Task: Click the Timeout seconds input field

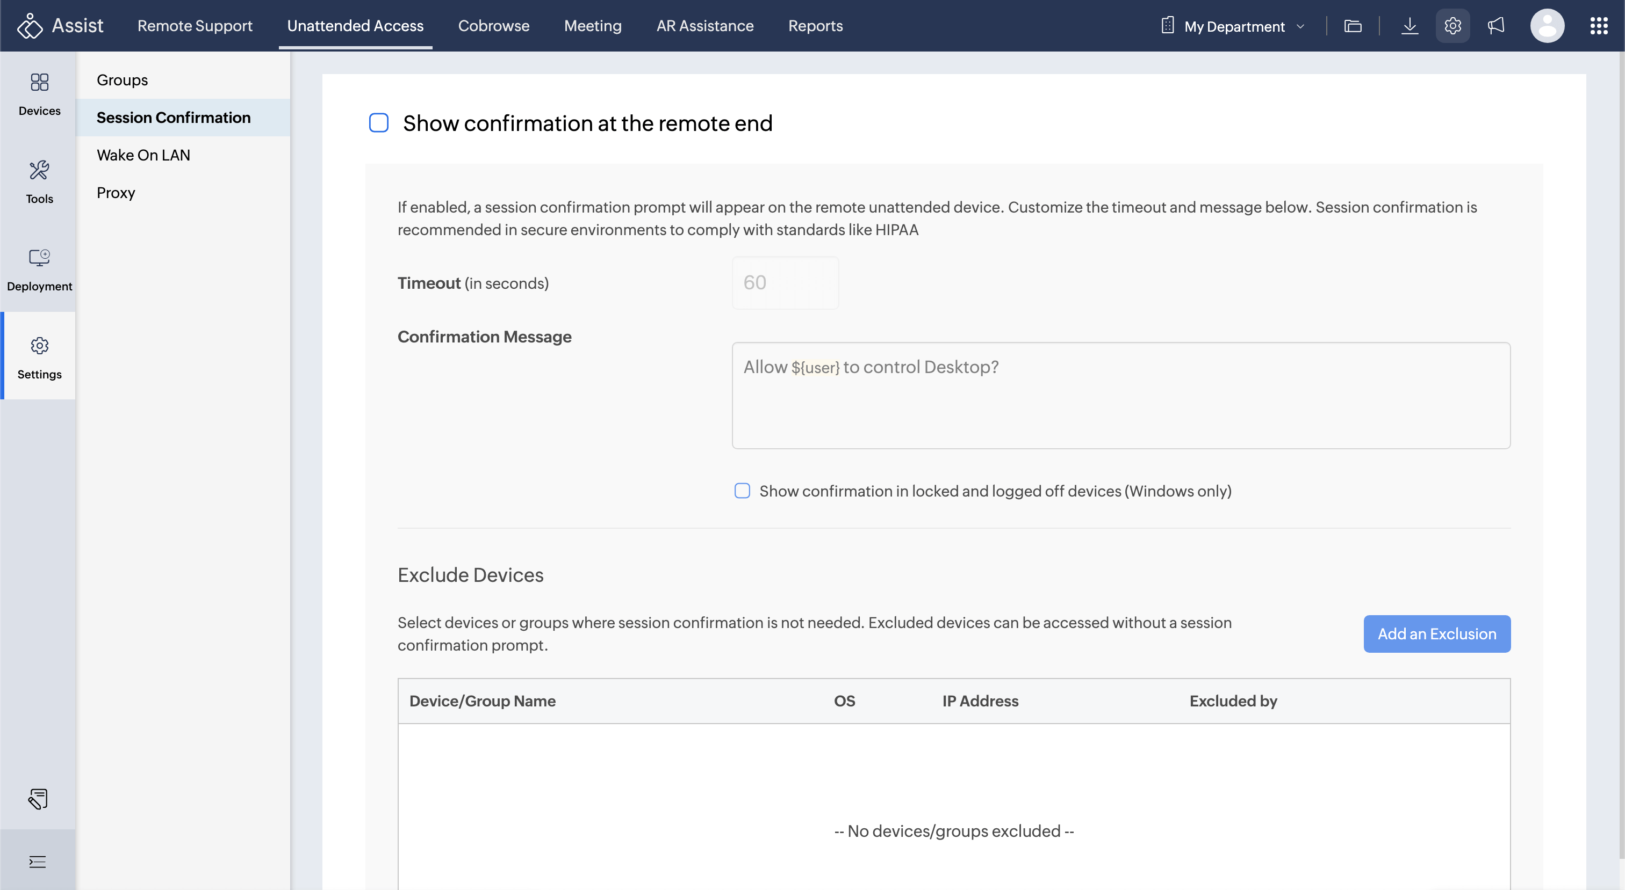Action: point(785,282)
